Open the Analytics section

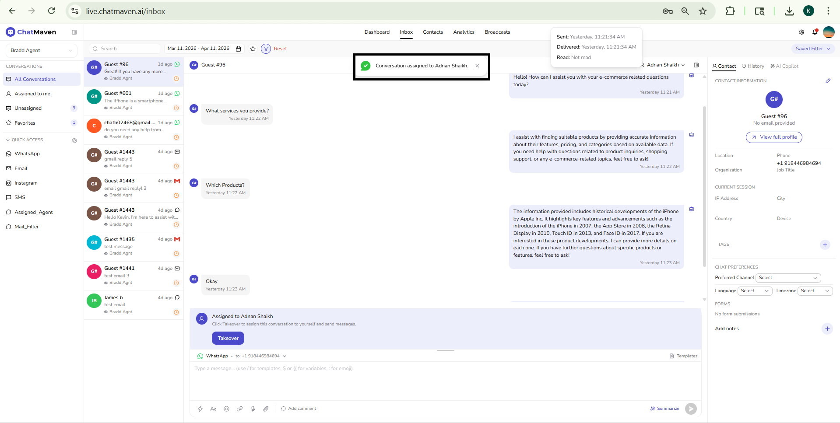pyautogui.click(x=464, y=31)
